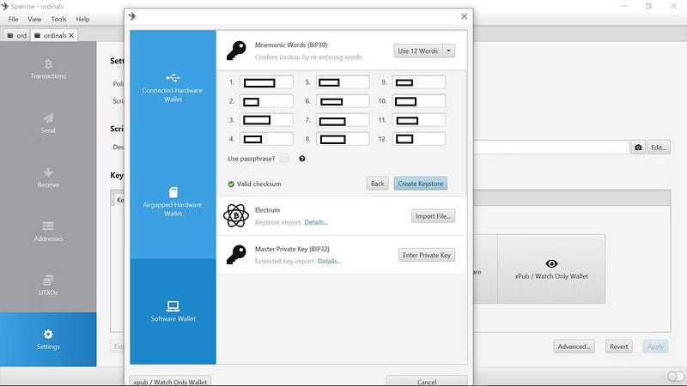This screenshot has width=687, height=386.
Task: Click the passphrase help question mark icon
Action: (302, 159)
